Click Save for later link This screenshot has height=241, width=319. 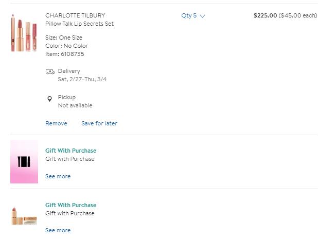(99, 123)
